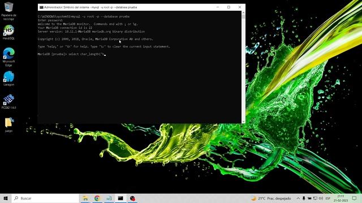
Task: Click the 'Welcome to the MariaDB monitor' line
Action: tap(88, 24)
